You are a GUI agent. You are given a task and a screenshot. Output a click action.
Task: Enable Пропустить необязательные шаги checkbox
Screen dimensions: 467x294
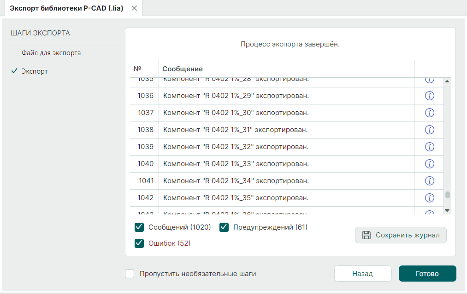pos(130,274)
